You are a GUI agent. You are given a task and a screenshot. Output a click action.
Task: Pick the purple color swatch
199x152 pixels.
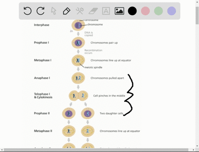172,11
